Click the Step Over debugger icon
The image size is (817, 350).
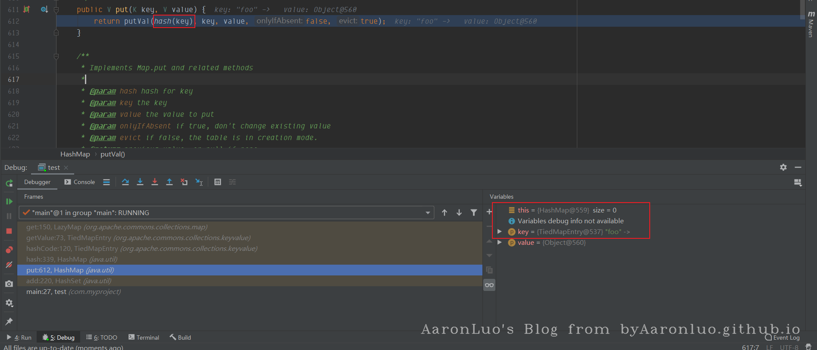pyautogui.click(x=125, y=182)
